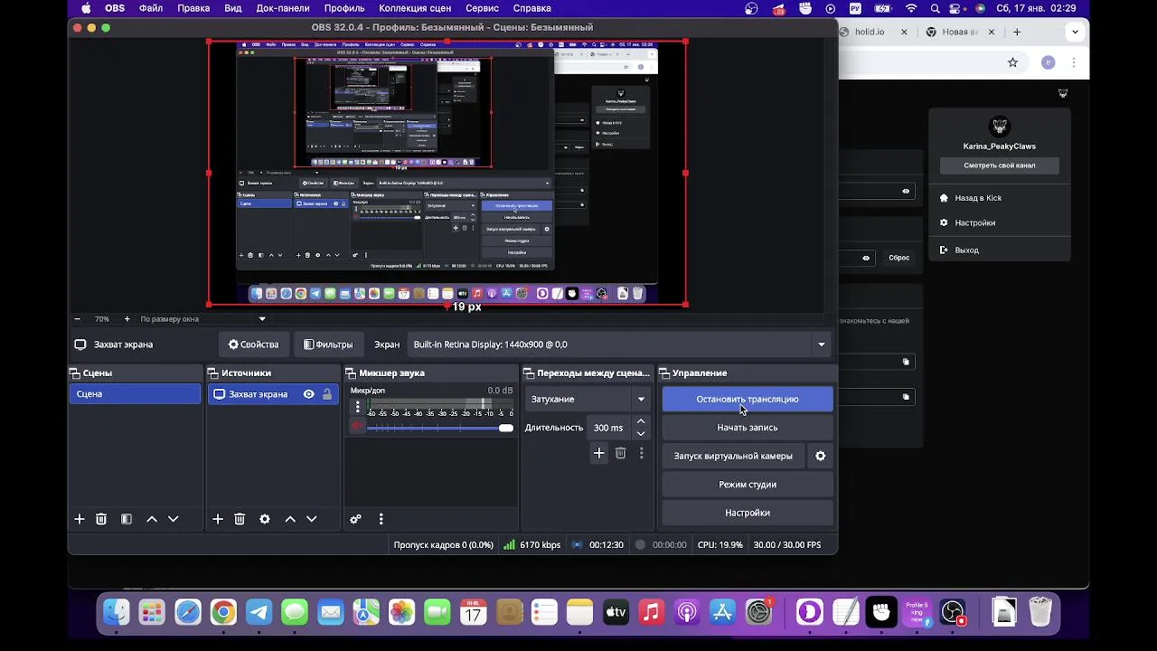
Task: Enable Режим студии
Action: click(x=748, y=485)
